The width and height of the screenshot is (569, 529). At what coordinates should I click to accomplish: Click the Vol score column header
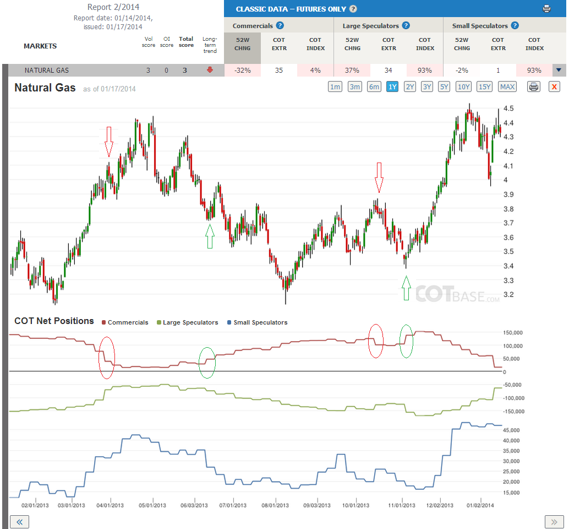click(x=149, y=42)
